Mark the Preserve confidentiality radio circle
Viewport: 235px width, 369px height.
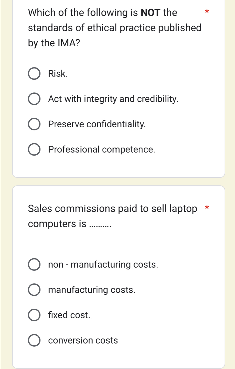34,124
